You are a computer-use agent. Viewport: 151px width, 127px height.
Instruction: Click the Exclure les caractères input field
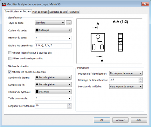[53, 46]
